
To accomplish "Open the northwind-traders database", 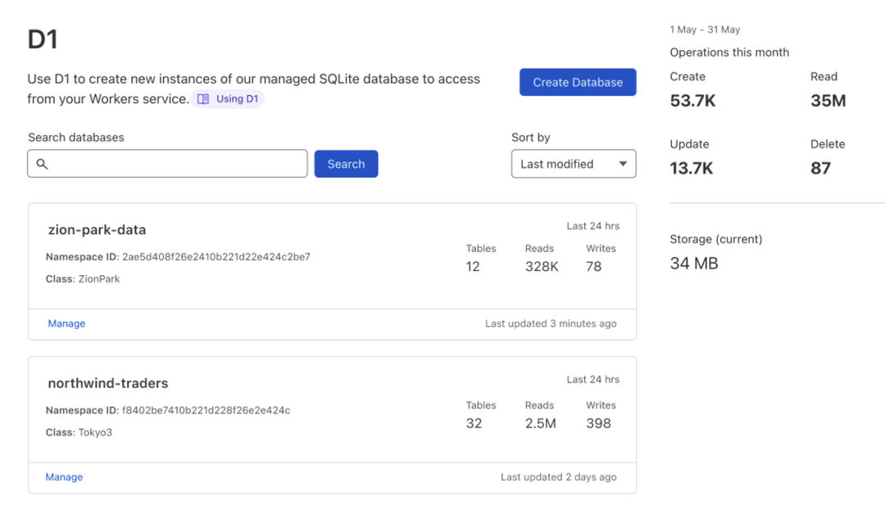I will point(108,383).
